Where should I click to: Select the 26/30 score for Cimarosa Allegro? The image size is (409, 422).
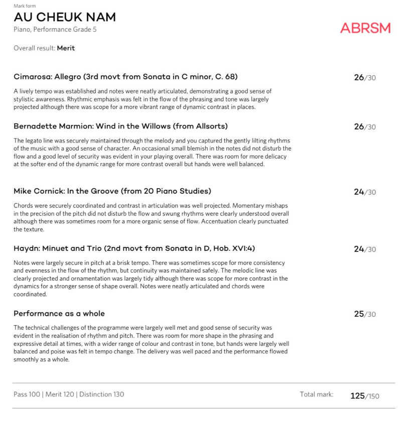coord(364,77)
